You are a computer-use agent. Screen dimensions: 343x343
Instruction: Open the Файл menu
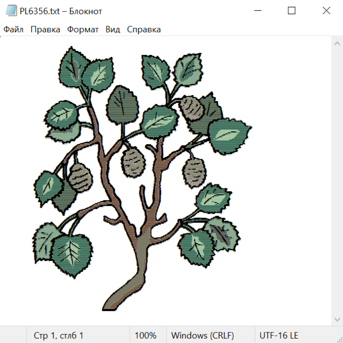pyautogui.click(x=13, y=29)
